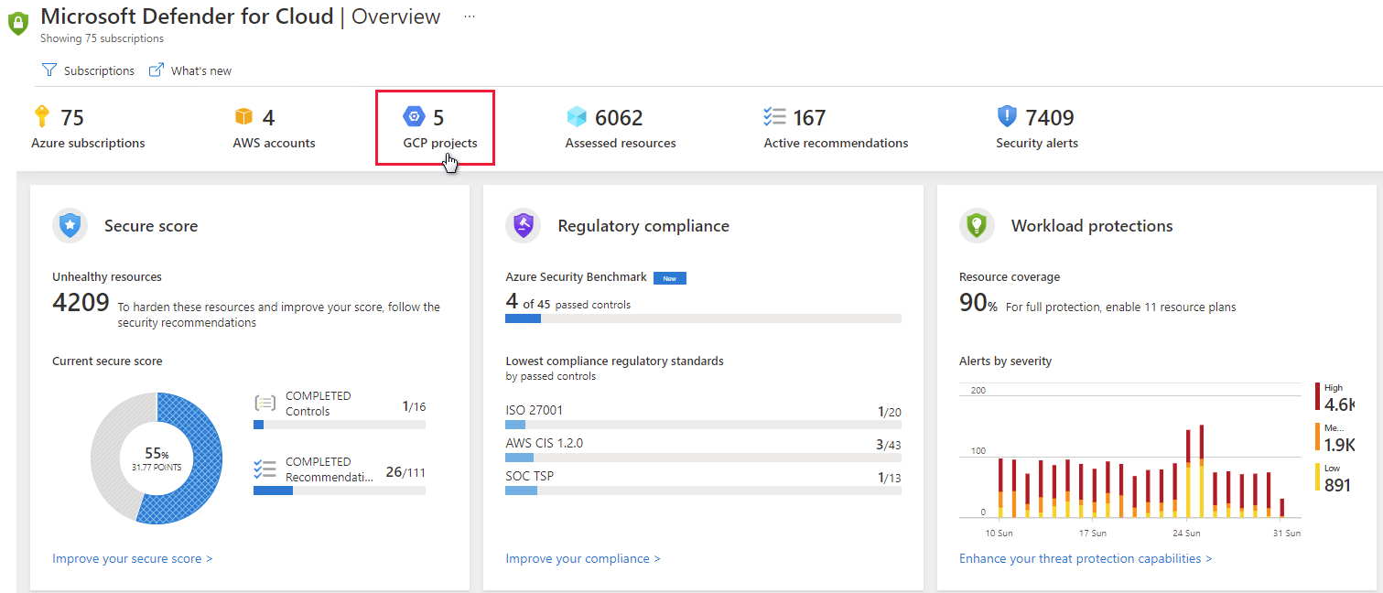Click the Secure score card title
Viewport: 1383px width, 593px height.
click(151, 225)
